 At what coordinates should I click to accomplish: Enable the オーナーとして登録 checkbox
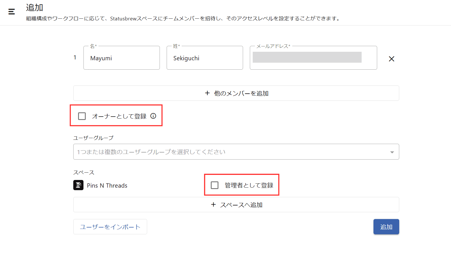(x=82, y=116)
